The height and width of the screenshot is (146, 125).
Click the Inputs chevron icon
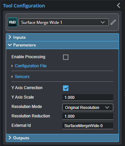10,37
